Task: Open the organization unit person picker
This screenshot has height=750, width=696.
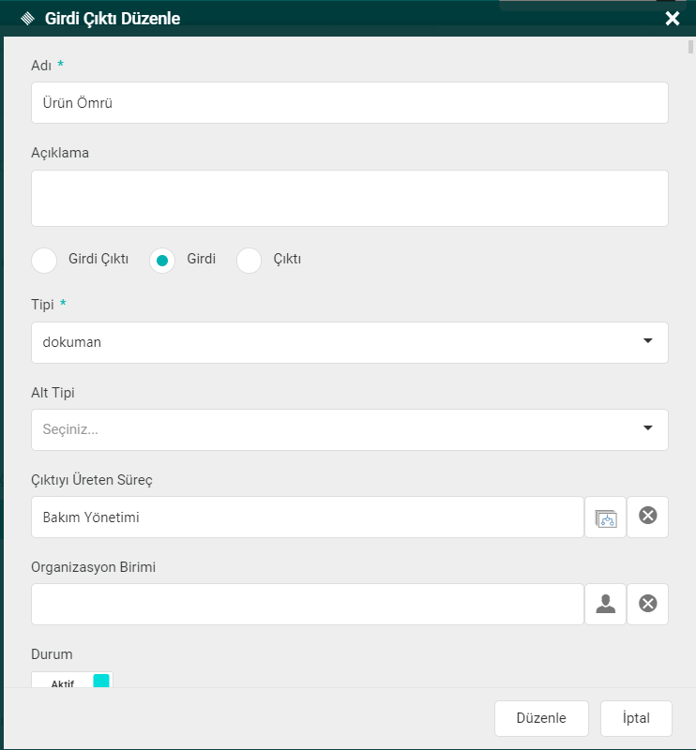Action: point(605,605)
